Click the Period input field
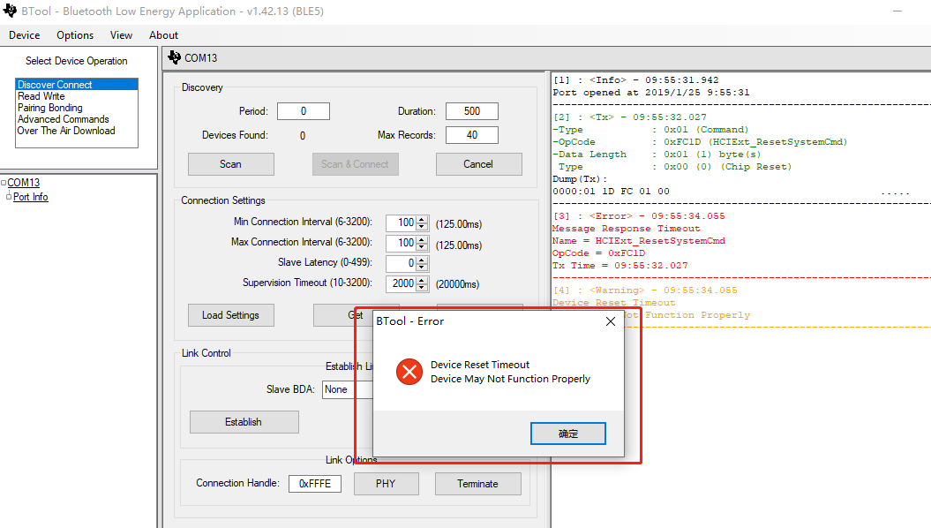 pos(304,111)
